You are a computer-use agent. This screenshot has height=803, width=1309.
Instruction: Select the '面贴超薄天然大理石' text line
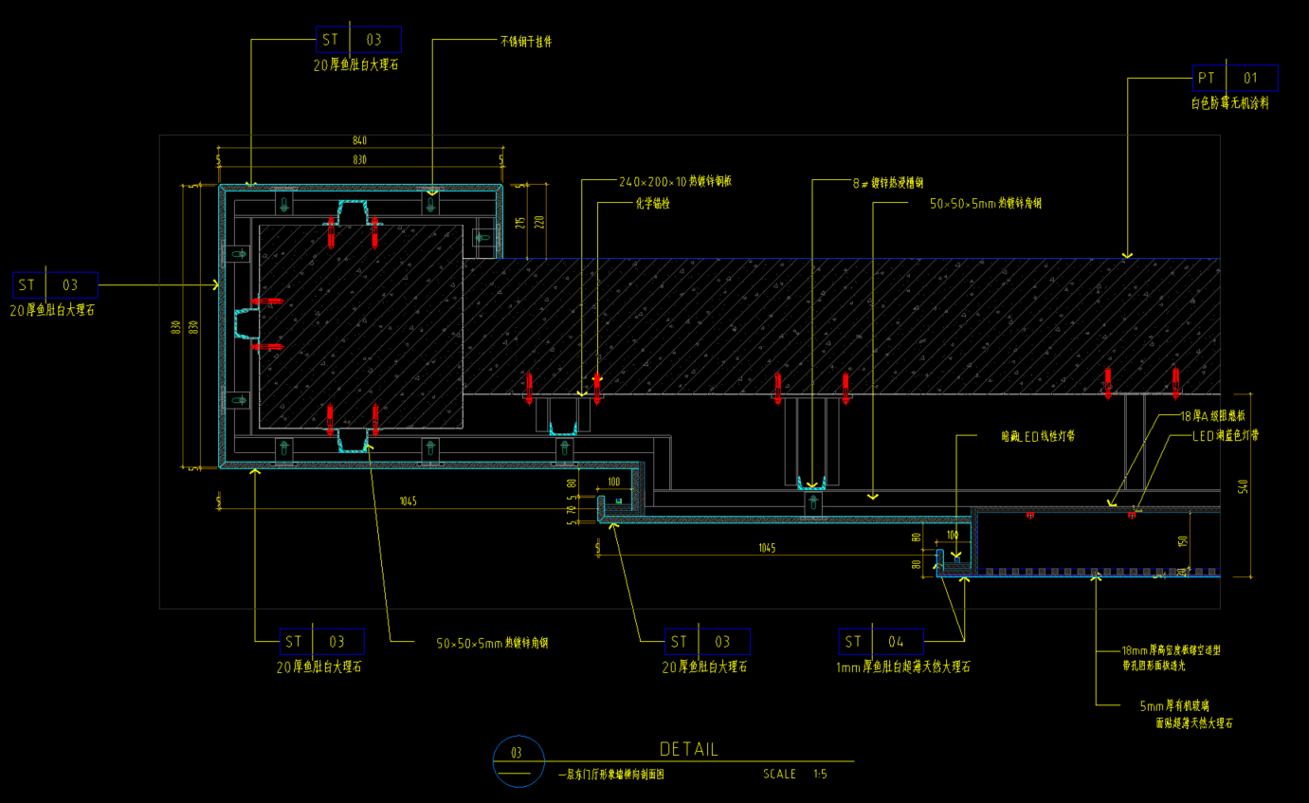[1194, 723]
